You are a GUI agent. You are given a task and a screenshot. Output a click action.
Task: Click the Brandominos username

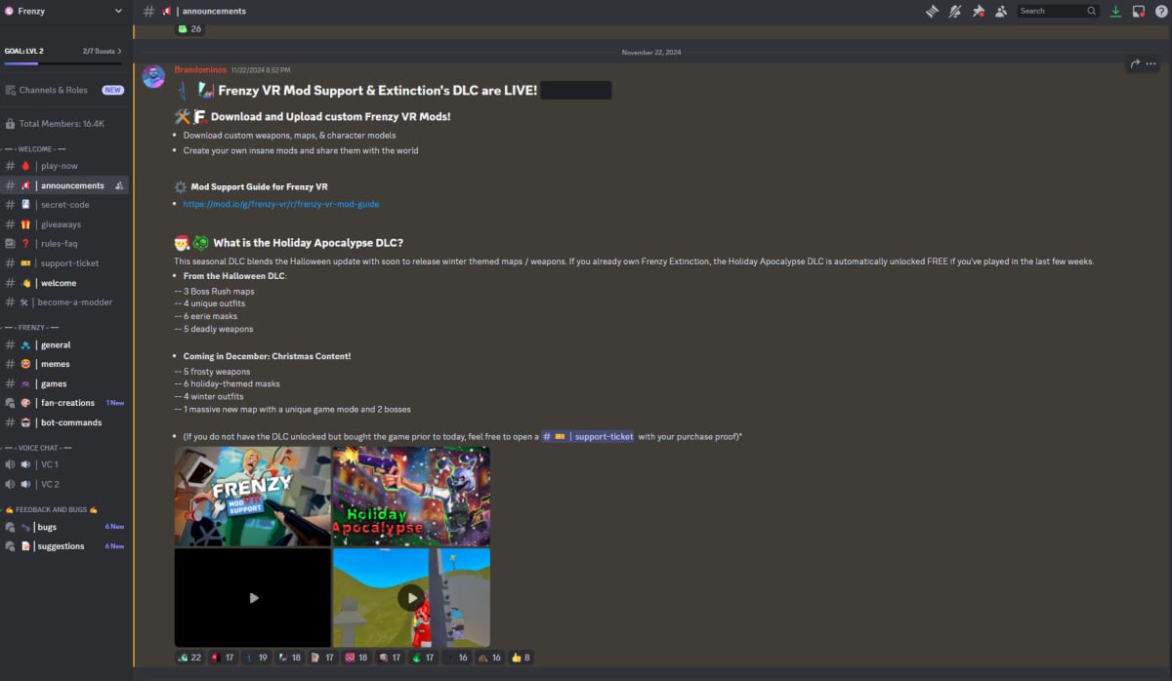(x=200, y=69)
